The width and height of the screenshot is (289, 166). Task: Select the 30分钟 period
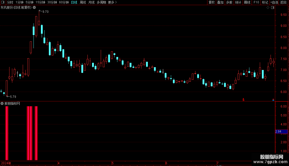pyautogui.click(x=52, y=2)
